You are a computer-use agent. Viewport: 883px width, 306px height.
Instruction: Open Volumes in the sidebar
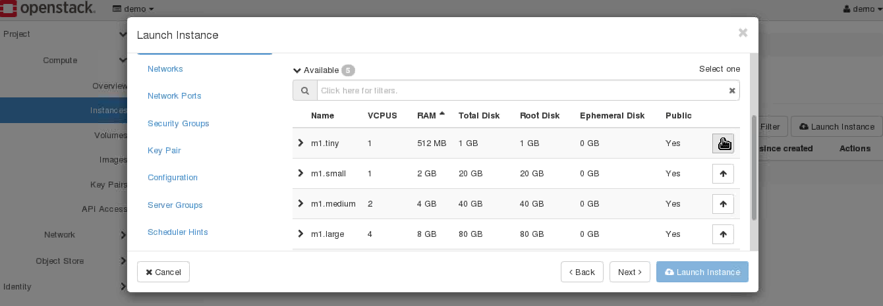[111, 136]
